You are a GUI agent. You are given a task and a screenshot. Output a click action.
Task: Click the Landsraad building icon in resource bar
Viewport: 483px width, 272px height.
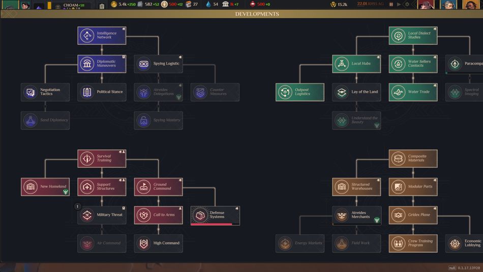(x=225, y=4)
